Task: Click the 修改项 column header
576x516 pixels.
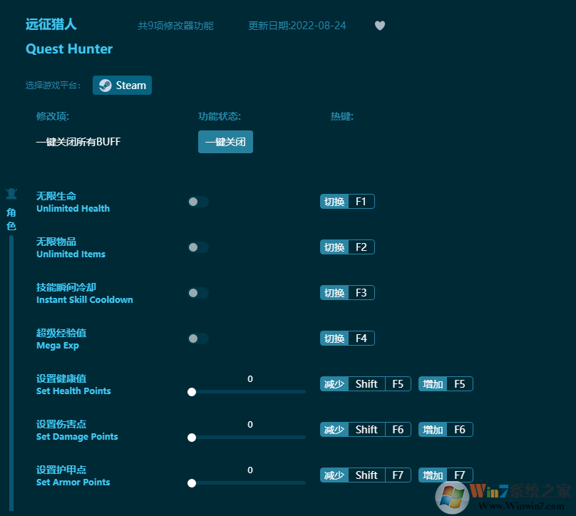Action: coord(53,116)
